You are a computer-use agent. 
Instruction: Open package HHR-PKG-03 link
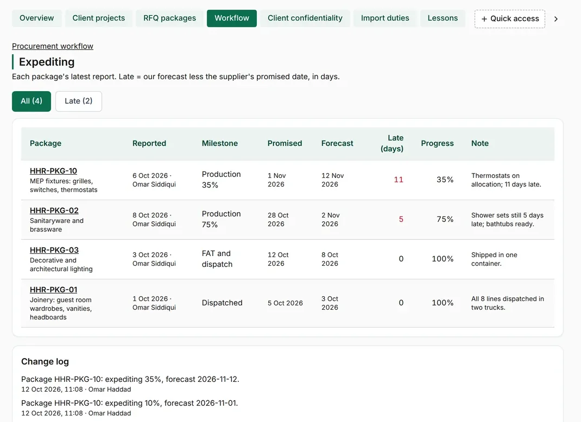click(54, 250)
